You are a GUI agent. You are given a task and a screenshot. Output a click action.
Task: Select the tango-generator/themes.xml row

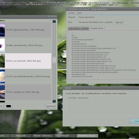click(89, 55)
